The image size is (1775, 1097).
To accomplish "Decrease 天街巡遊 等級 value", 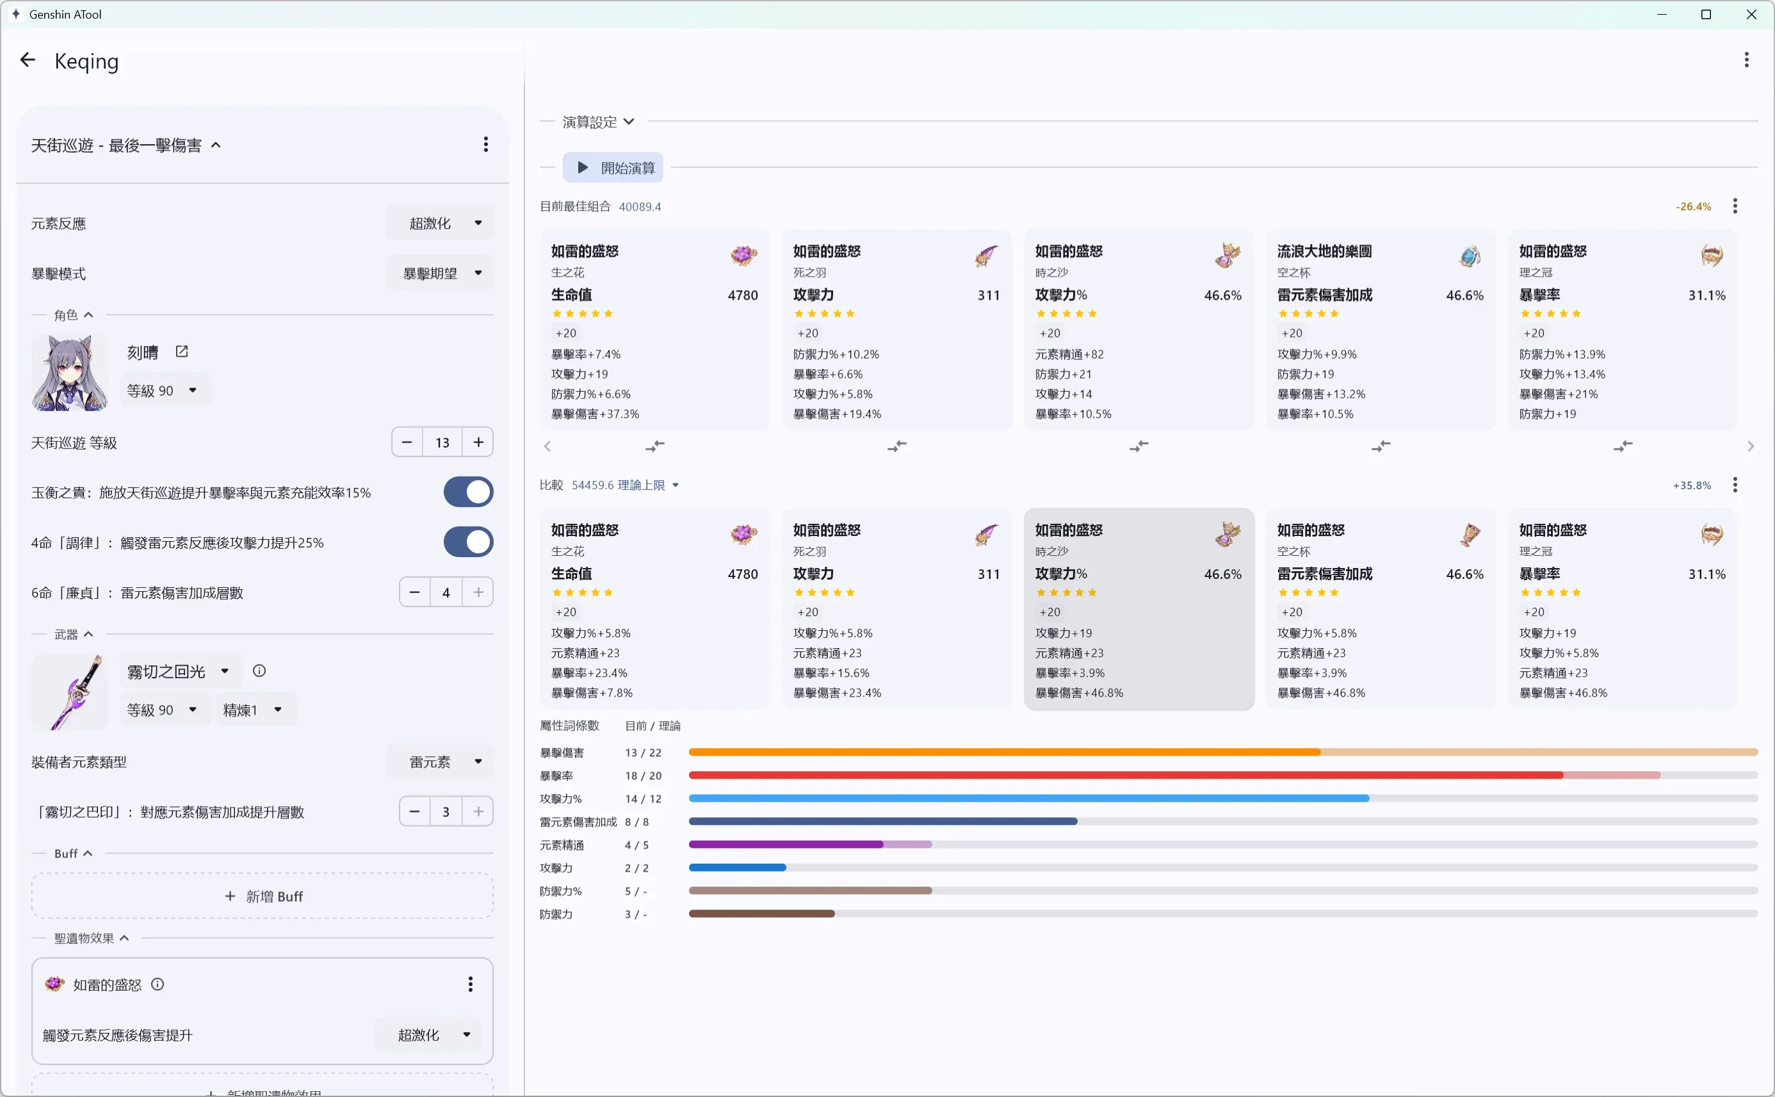I will pos(407,442).
